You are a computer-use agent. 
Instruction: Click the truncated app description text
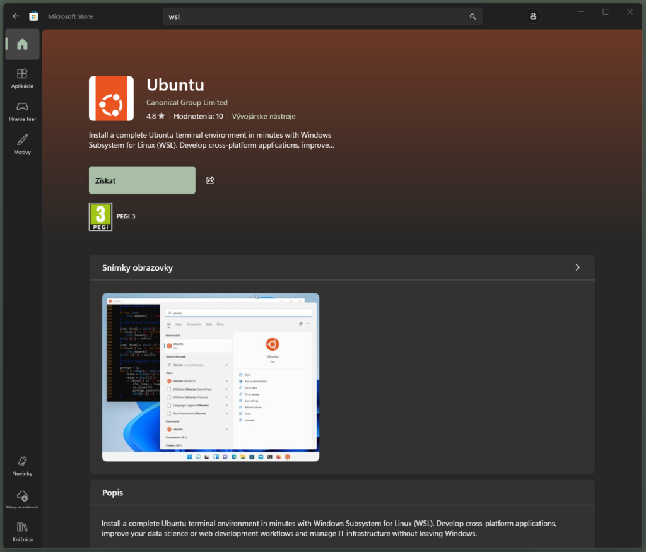tap(211, 140)
